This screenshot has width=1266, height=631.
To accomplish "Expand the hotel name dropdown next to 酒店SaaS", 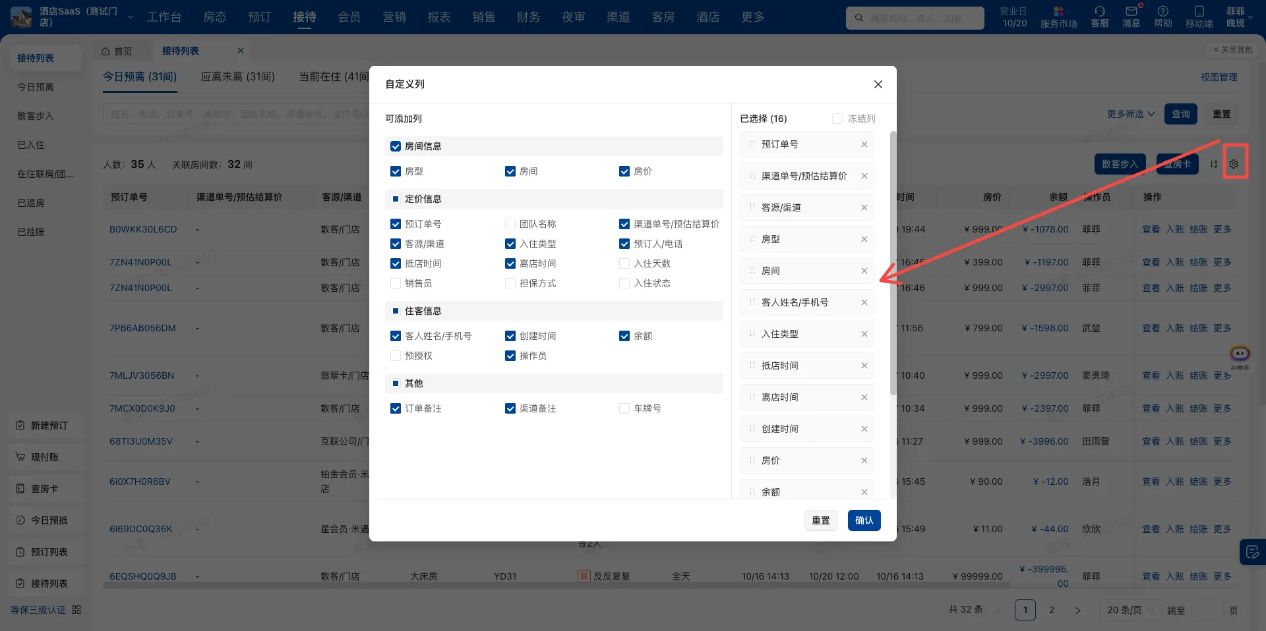I will (130, 18).
